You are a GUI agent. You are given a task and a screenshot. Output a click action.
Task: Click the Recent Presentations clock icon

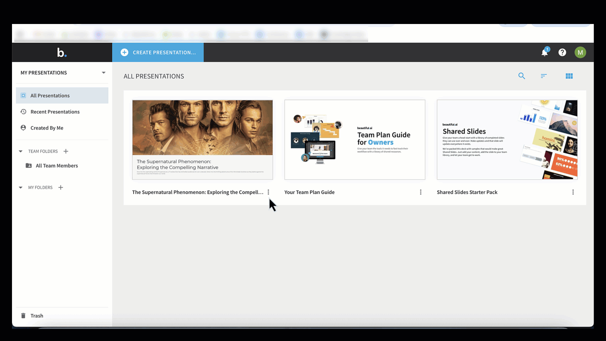point(23,111)
